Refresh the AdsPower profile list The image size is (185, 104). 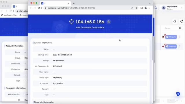tap(182, 21)
